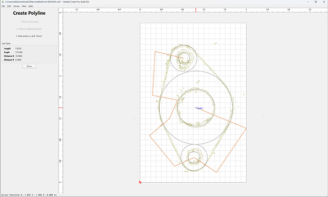Click the red cursor marker on left ruler
Viewport: 328px width, 197px height.
pyautogui.click(x=61, y=108)
